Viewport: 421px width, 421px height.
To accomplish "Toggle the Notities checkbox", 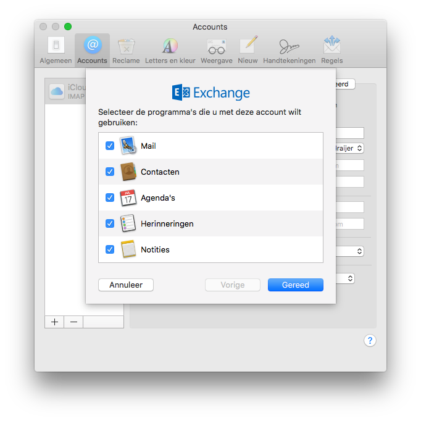I will (x=110, y=249).
